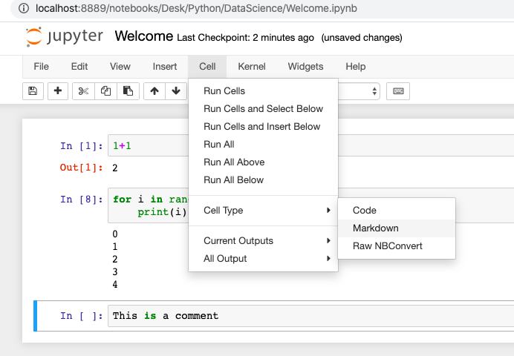Open the View menu
The width and height of the screenshot is (514, 356).
point(120,67)
